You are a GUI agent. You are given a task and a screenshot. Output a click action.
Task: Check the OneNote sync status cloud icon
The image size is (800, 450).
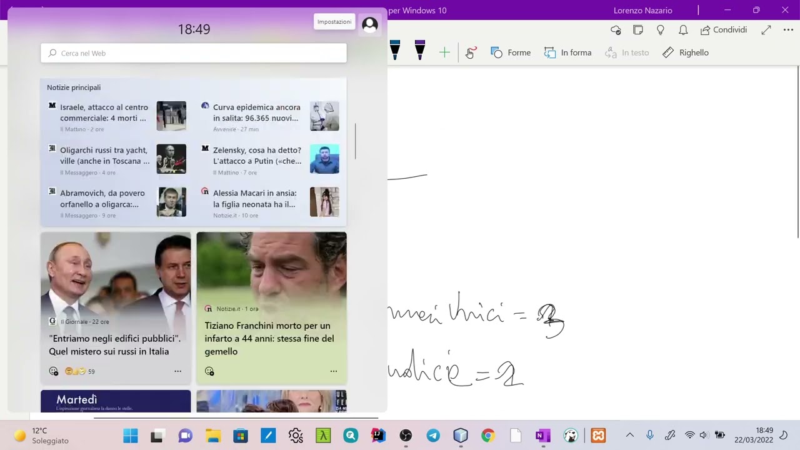(x=616, y=30)
